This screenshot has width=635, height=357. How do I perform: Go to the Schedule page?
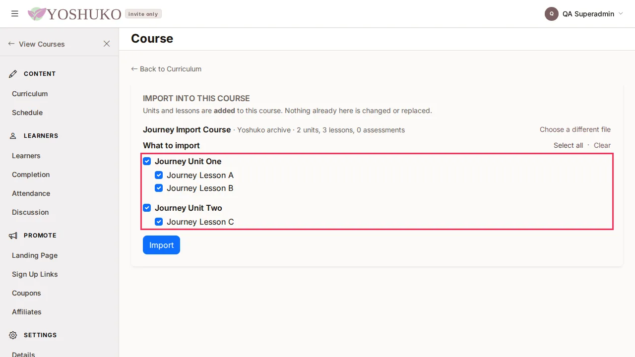tap(27, 113)
